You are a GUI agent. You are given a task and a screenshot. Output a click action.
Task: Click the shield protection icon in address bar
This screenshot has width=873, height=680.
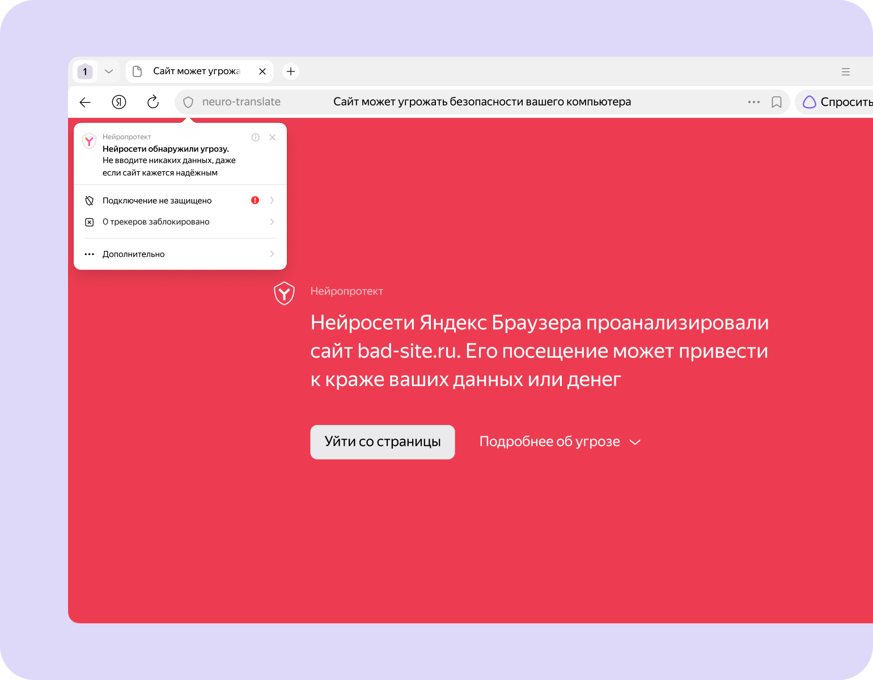tap(189, 102)
